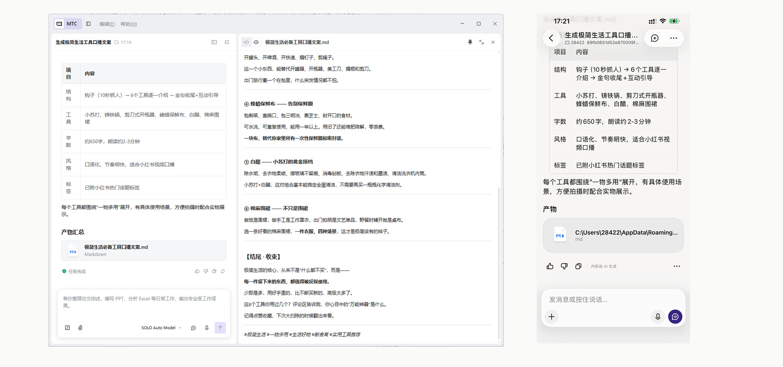The height and width of the screenshot is (367, 783).
Task: Click the microphone icon in desktop input
Action: pos(207,328)
